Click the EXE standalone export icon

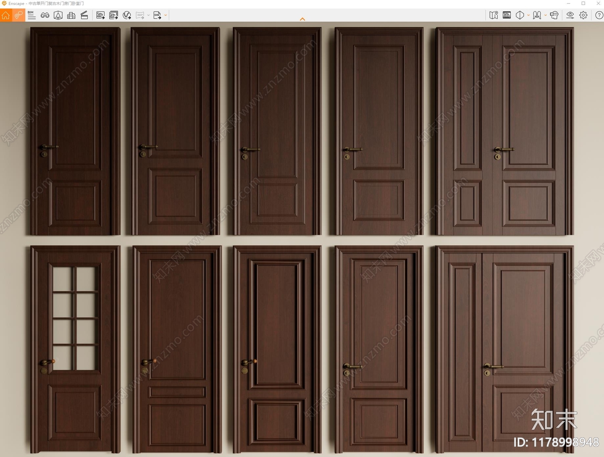[157, 15]
